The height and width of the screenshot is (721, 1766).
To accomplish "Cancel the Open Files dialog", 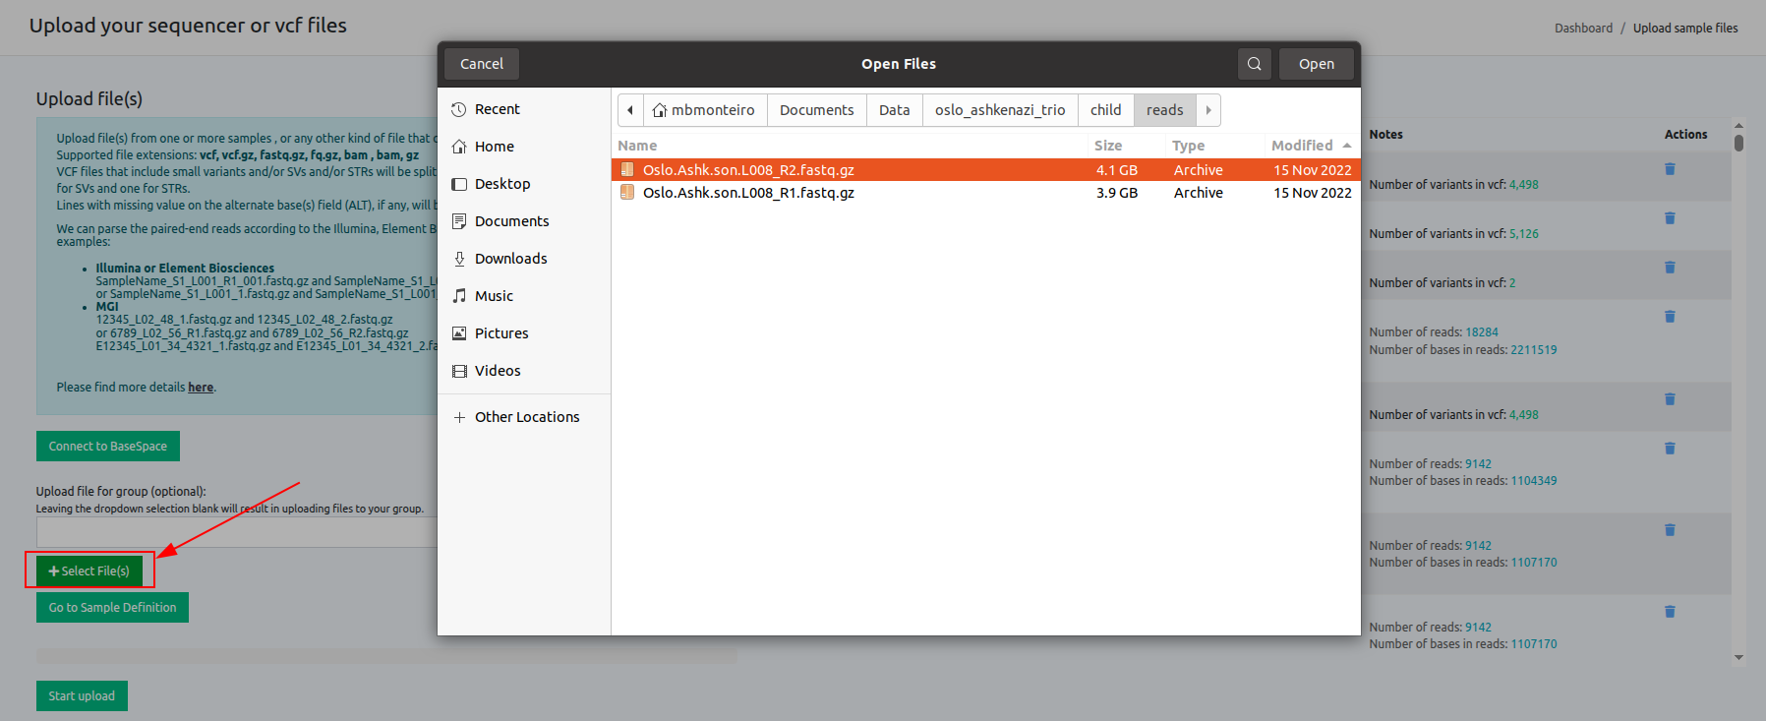I will 481,64.
